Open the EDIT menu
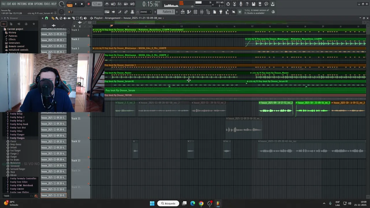The width and height of the screenshot is (370, 208). coord(9,4)
